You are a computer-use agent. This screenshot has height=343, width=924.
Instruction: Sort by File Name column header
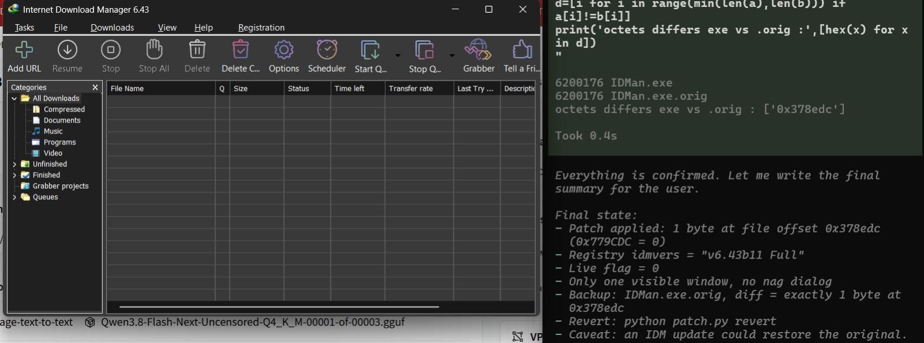(x=161, y=88)
